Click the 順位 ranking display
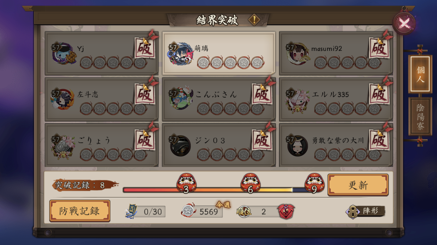 click(x=257, y=212)
